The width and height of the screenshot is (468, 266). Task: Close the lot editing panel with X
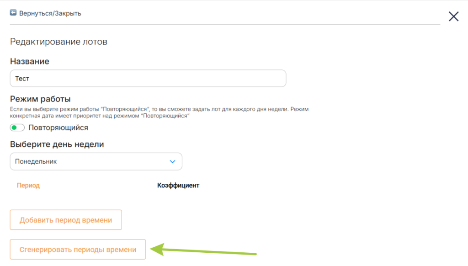point(453,17)
